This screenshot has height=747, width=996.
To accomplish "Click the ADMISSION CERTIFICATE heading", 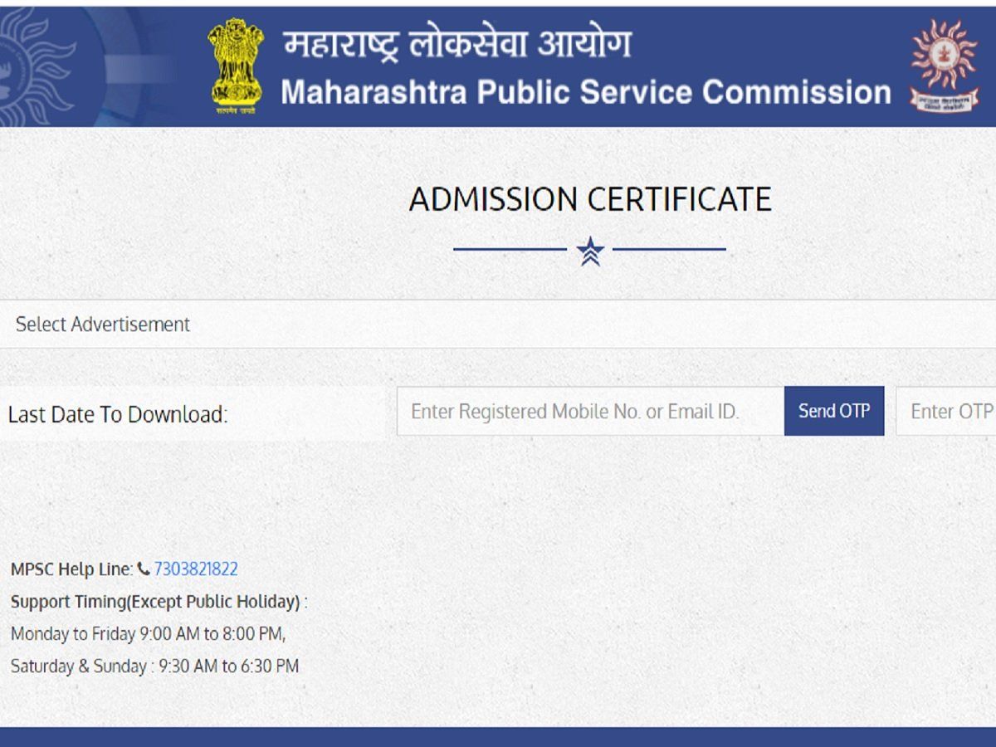I will (590, 199).
